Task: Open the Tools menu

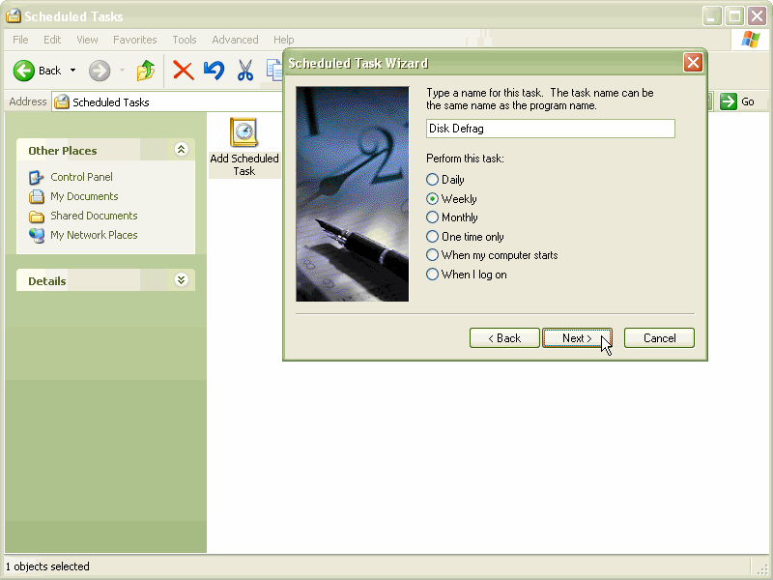Action: point(185,40)
